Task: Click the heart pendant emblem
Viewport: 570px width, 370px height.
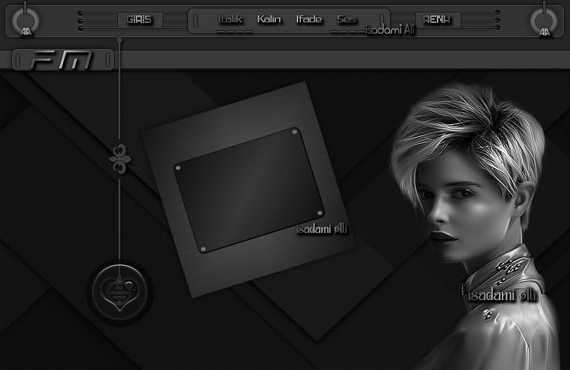Action: [x=120, y=292]
